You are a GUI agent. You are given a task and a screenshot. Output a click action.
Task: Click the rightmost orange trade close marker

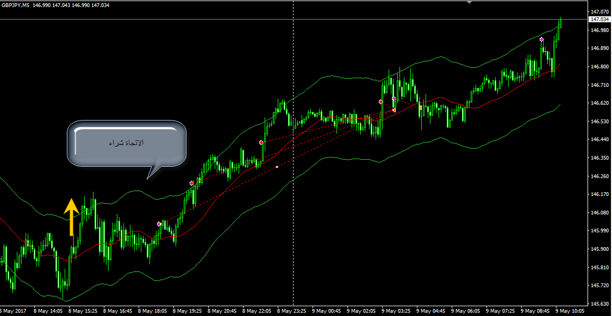[x=420, y=108]
